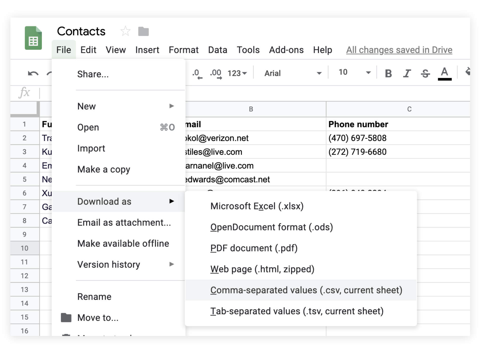
Task: Choose Make available offline
Action: click(118, 243)
